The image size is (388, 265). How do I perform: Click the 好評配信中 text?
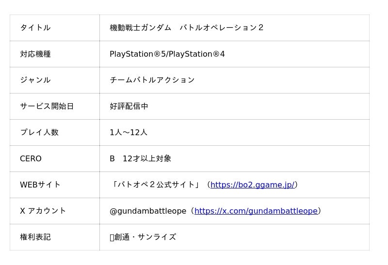coord(129,106)
